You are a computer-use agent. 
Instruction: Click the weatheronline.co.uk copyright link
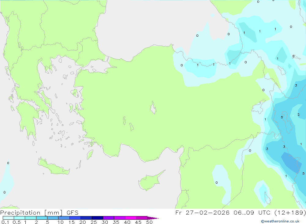click(x=280, y=221)
